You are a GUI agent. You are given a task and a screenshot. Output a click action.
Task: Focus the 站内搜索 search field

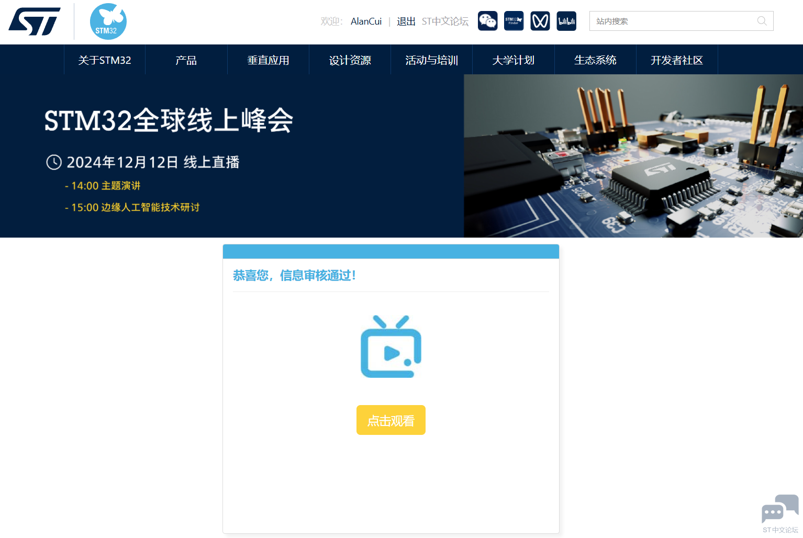(682, 21)
